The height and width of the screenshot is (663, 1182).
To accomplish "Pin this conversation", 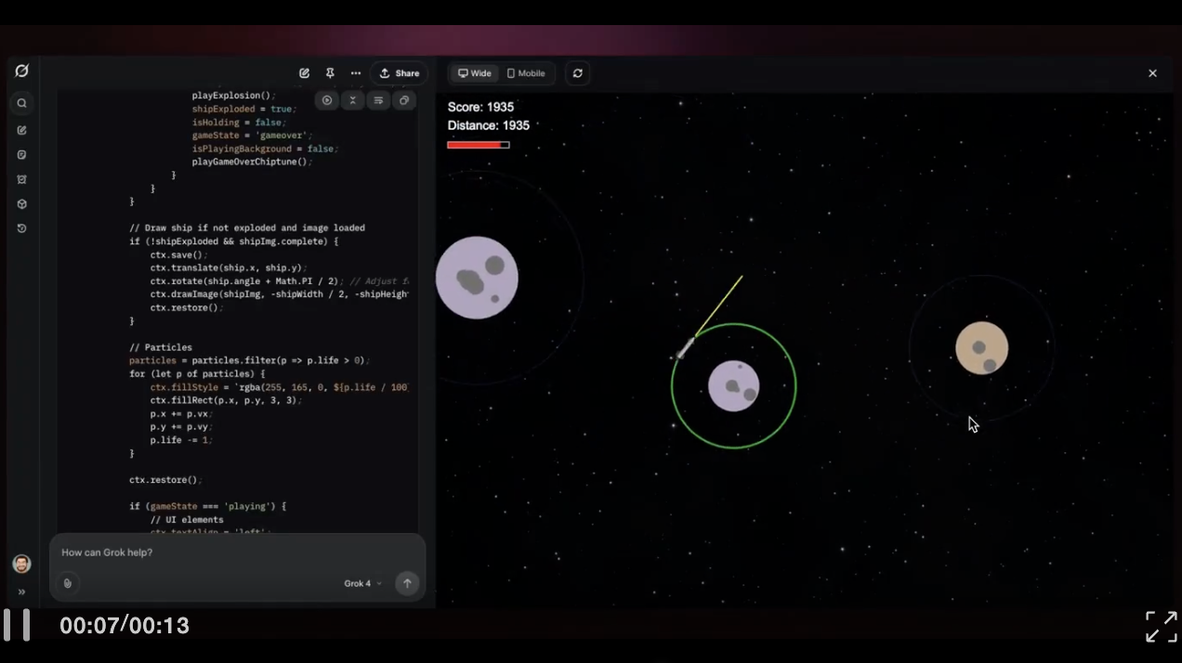I will (x=330, y=73).
